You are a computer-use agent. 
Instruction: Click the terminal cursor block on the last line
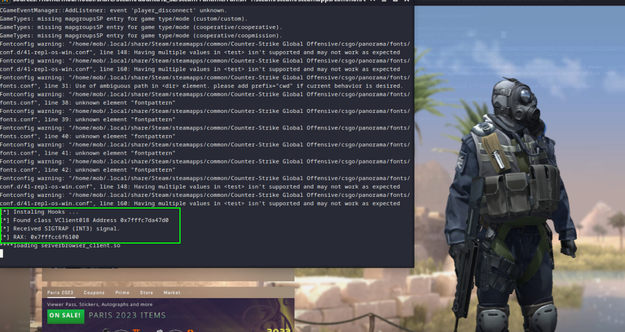click(2, 254)
